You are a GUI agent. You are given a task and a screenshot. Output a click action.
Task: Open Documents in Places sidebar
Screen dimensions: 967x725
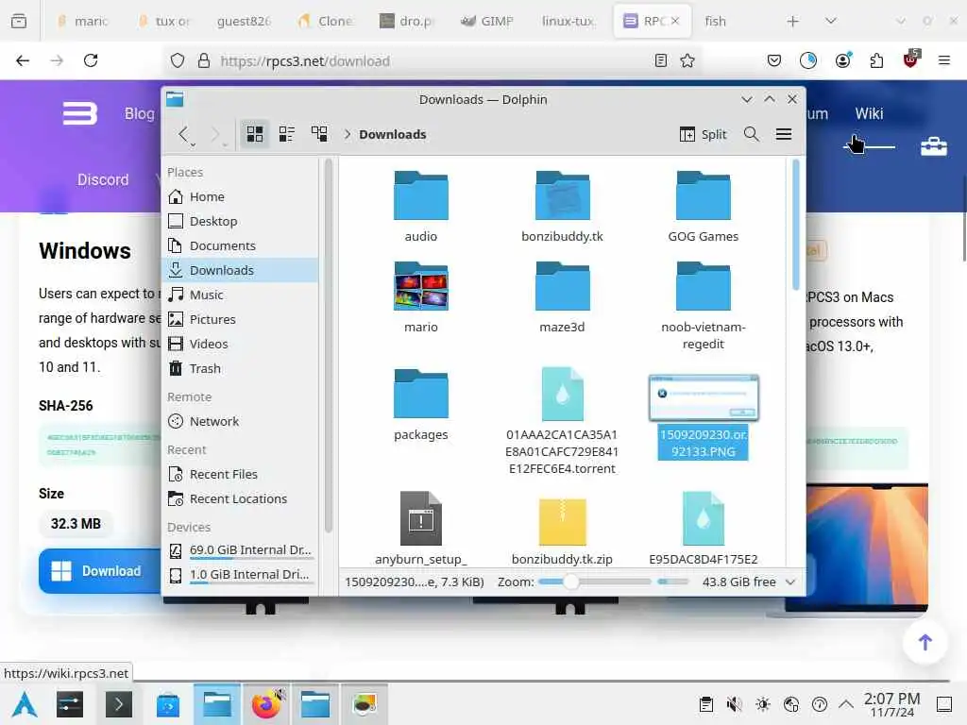pos(241,246)
